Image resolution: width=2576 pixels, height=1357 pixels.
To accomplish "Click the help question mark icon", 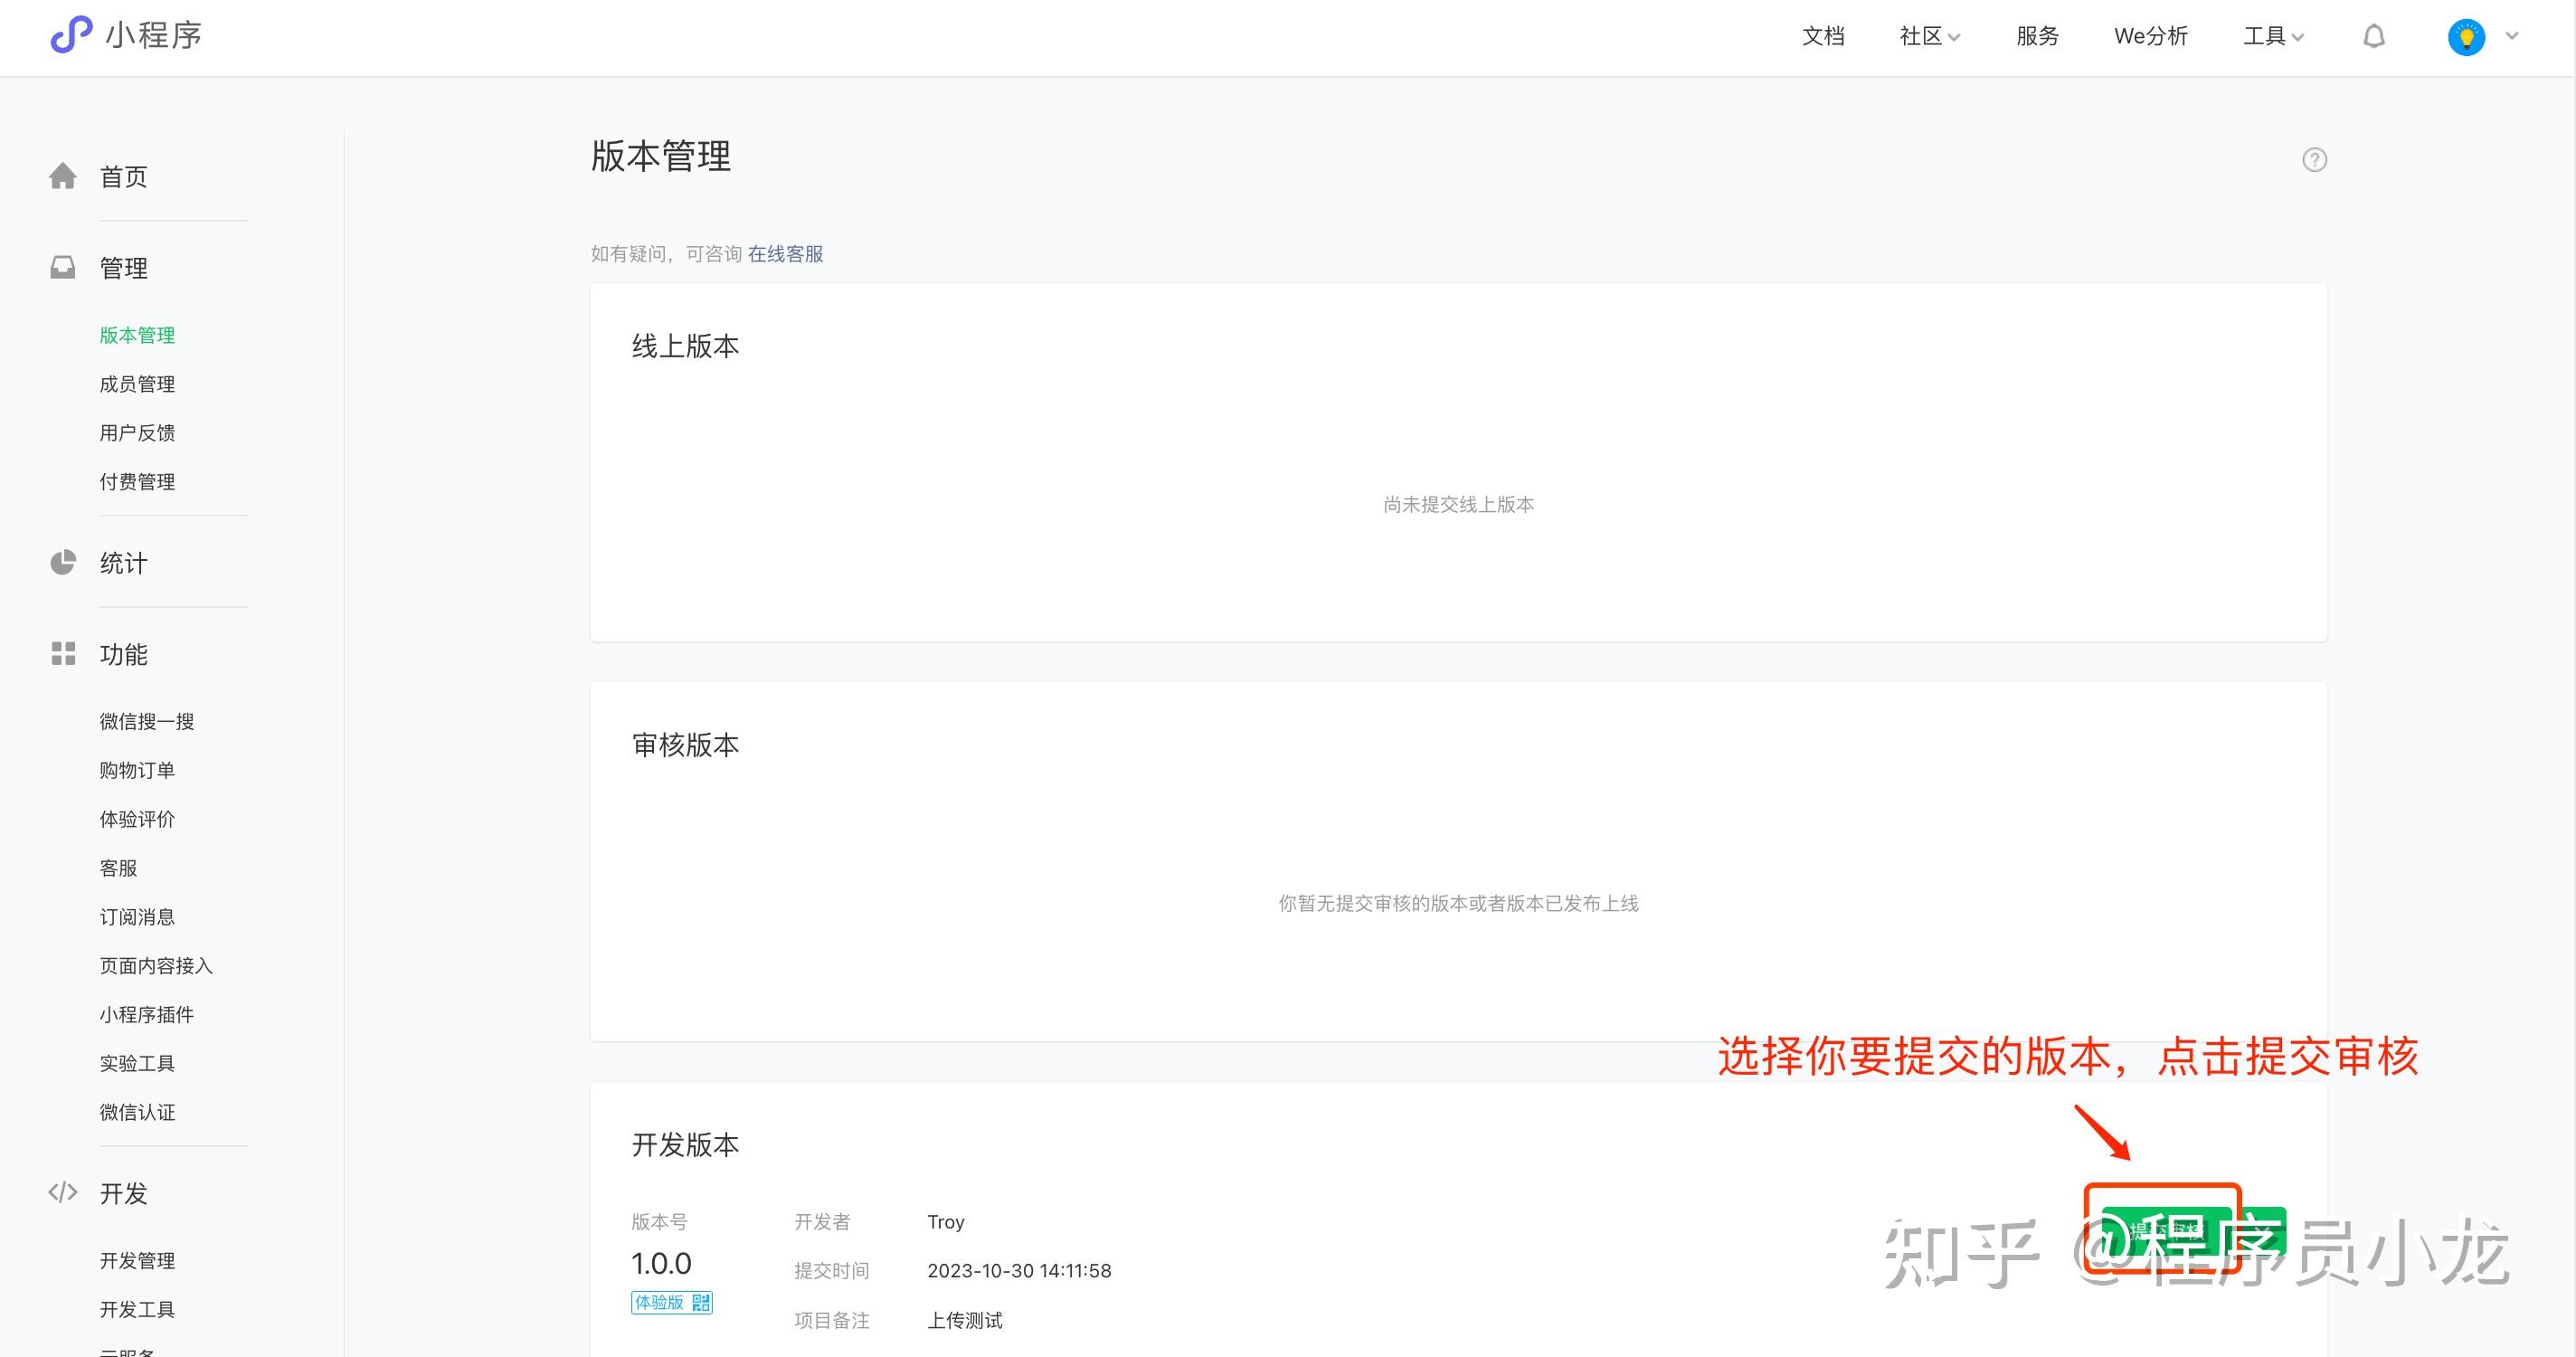I will 2314,160.
